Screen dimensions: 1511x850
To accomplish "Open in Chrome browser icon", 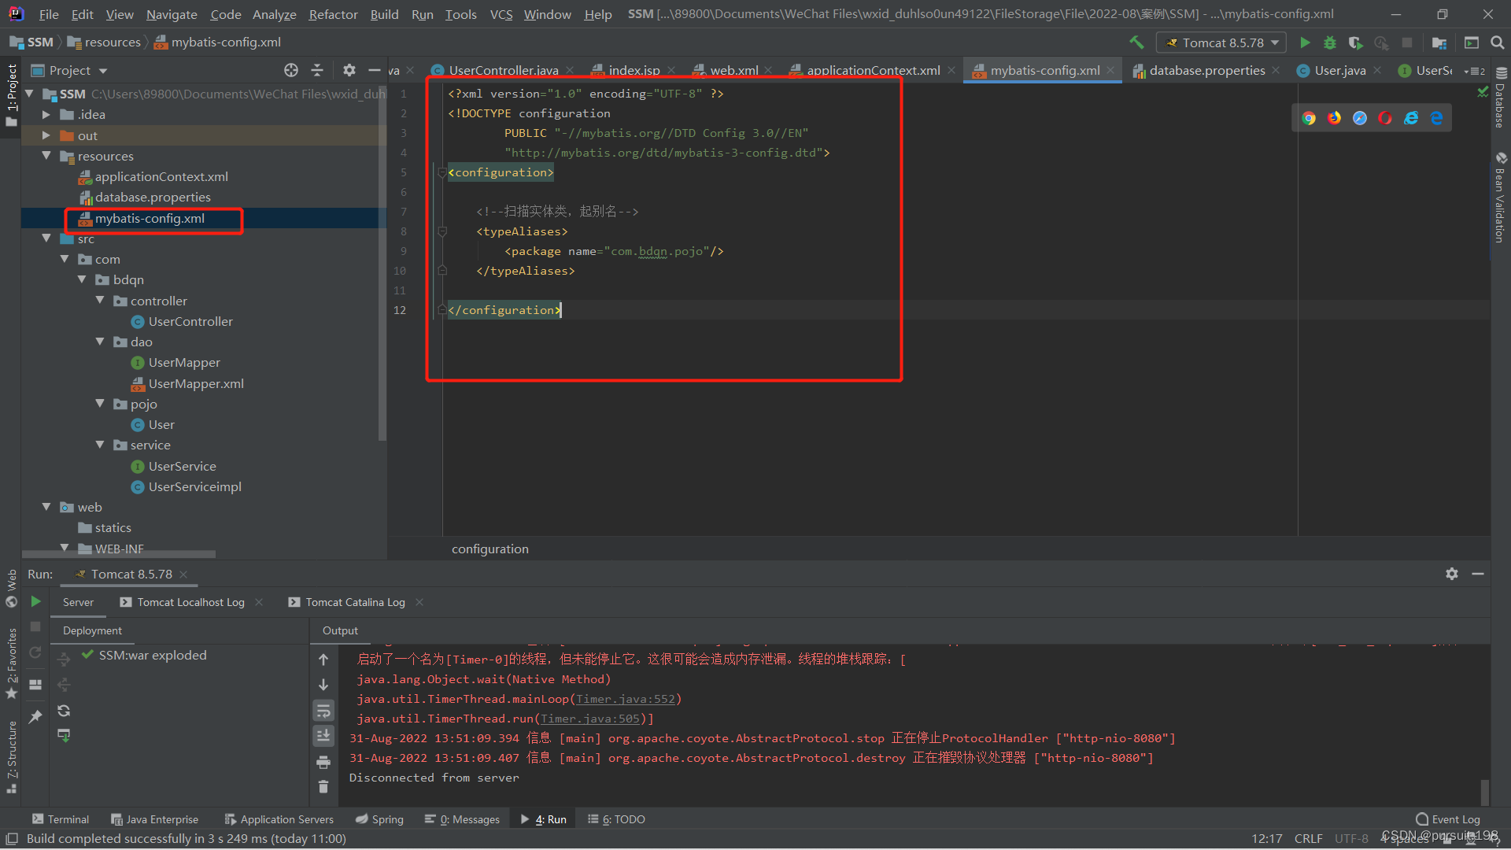I will pyautogui.click(x=1309, y=118).
